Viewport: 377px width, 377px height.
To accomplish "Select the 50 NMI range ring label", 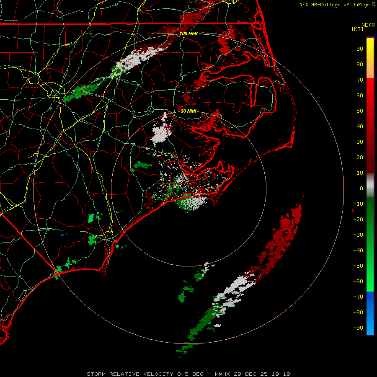I will [x=188, y=111].
